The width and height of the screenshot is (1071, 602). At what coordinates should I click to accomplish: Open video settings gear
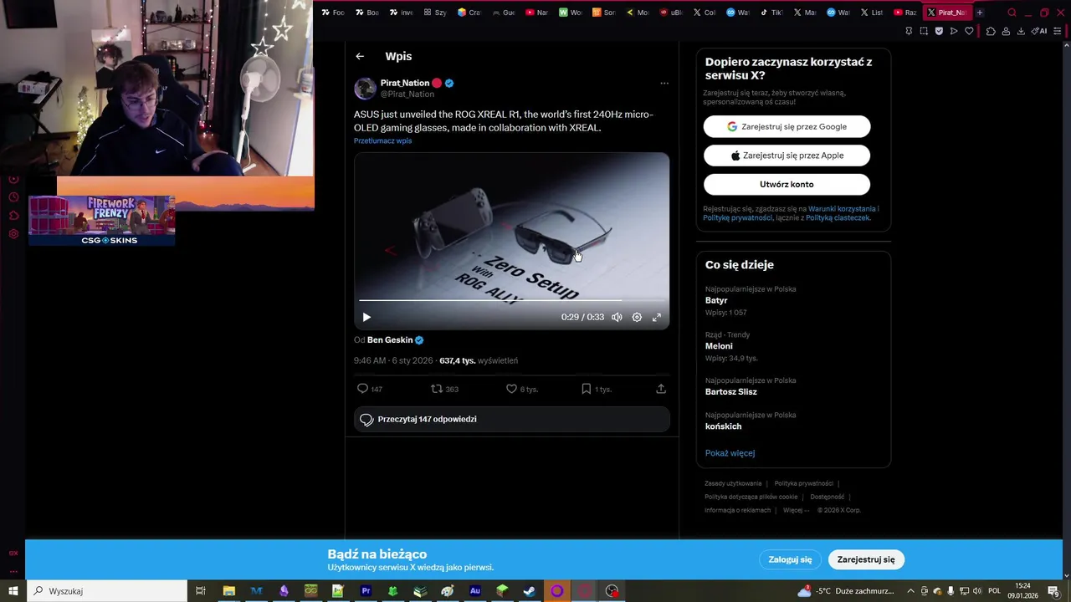[x=637, y=317]
